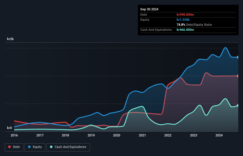Click the 2022 x-axis label
This screenshot has width=243, height=156.
click(168, 135)
